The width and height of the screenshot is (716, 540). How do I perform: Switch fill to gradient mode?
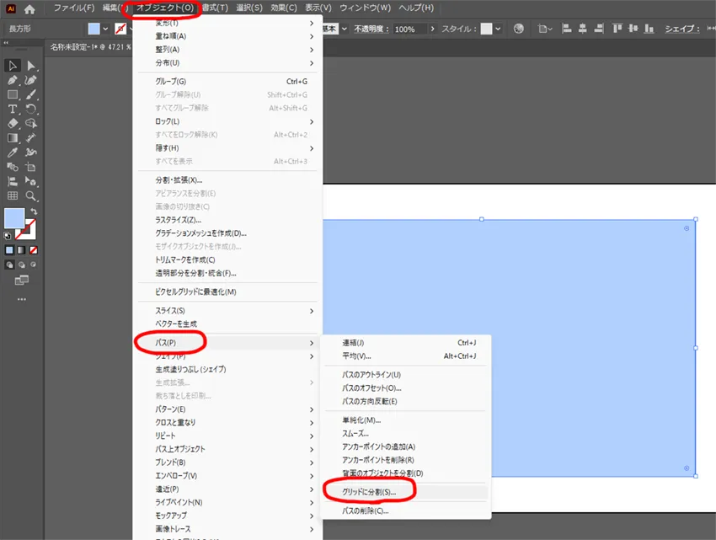19,249
